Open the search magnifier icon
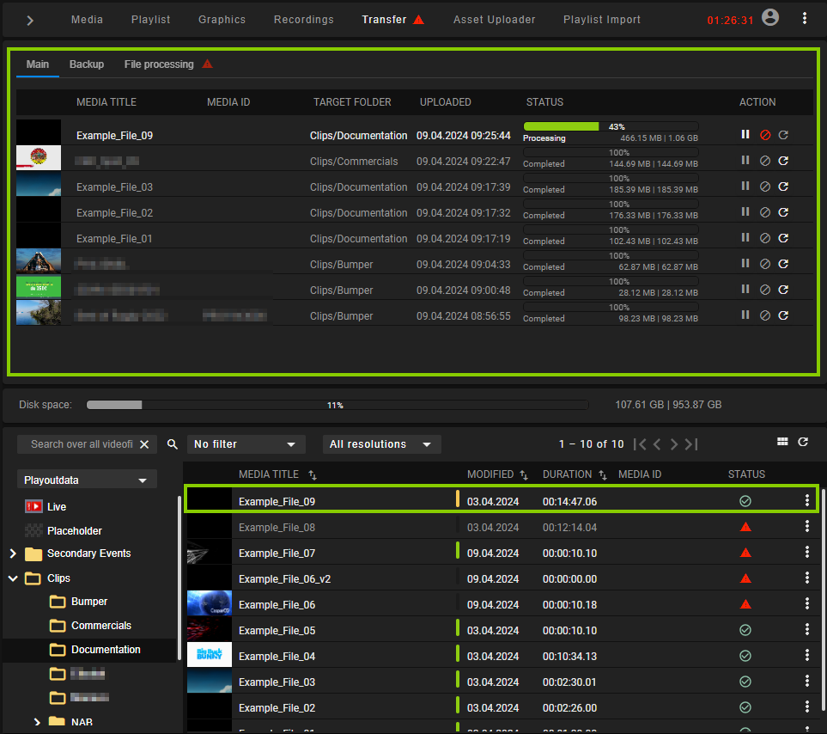This screenshot has width=827, height=734. click(x=172, y=444)
